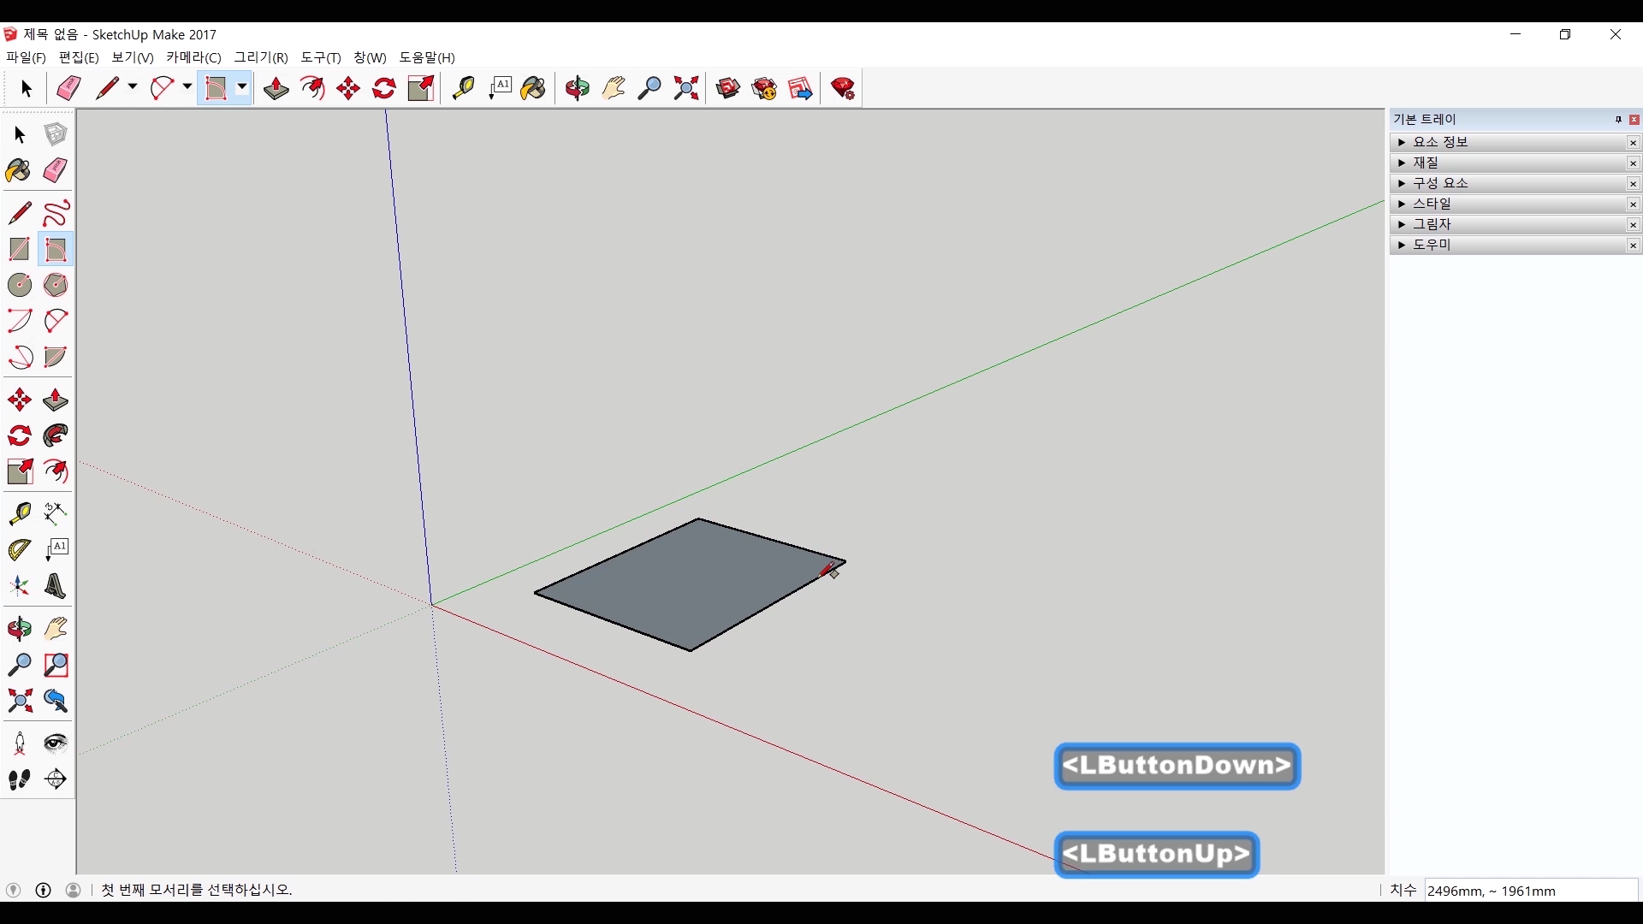Close the 재질 panel section
The height and width of the screenshot is (924, 1643).
point(1633,163)
